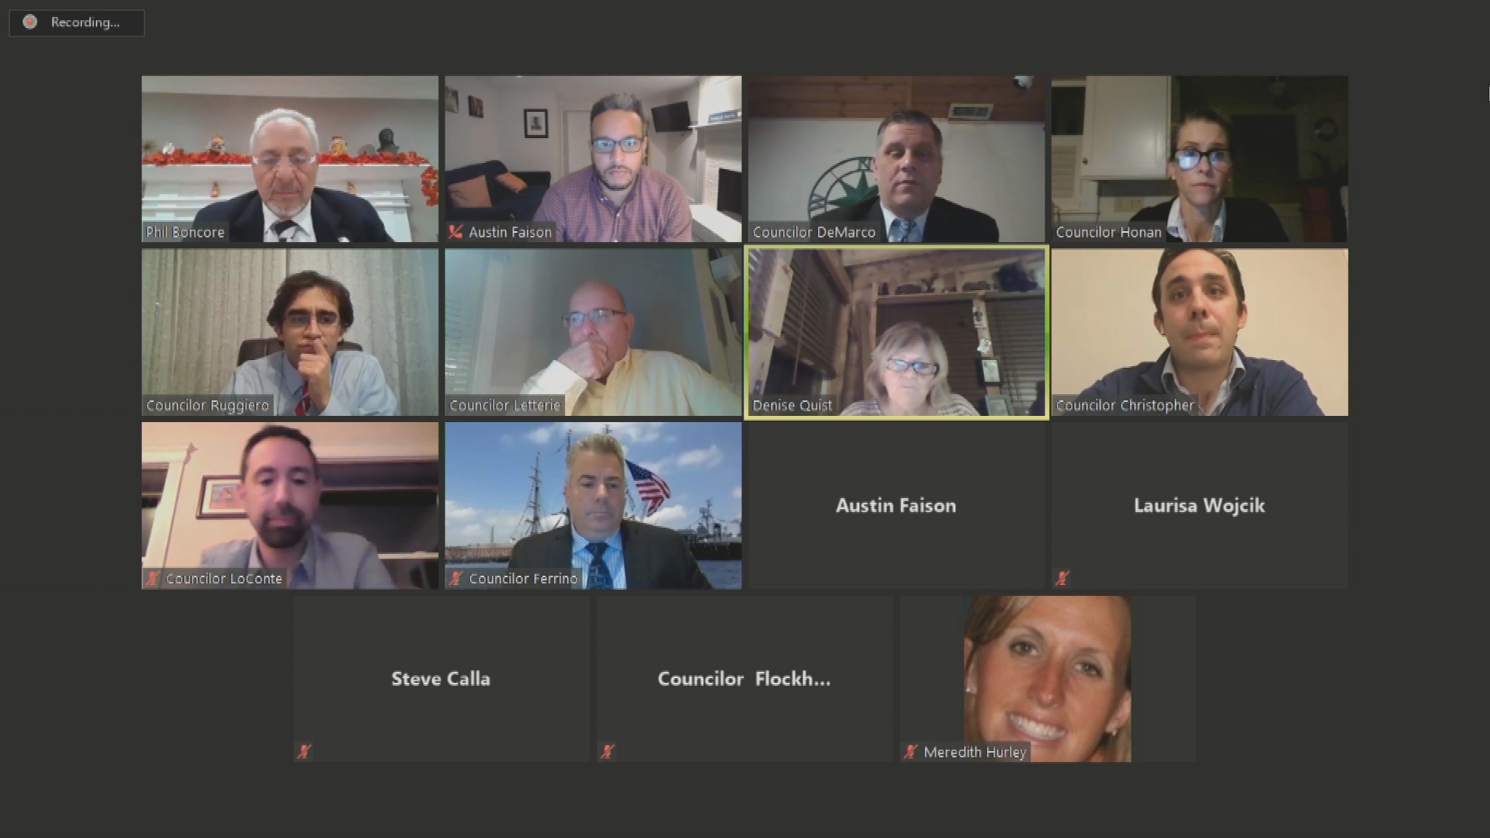Select Councilor Letterie's video tile
This screenshot has height=838, width=1490.
click(593, 332)
